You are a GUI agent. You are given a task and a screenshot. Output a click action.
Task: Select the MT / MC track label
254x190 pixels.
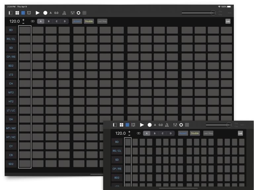click(11, 128)
